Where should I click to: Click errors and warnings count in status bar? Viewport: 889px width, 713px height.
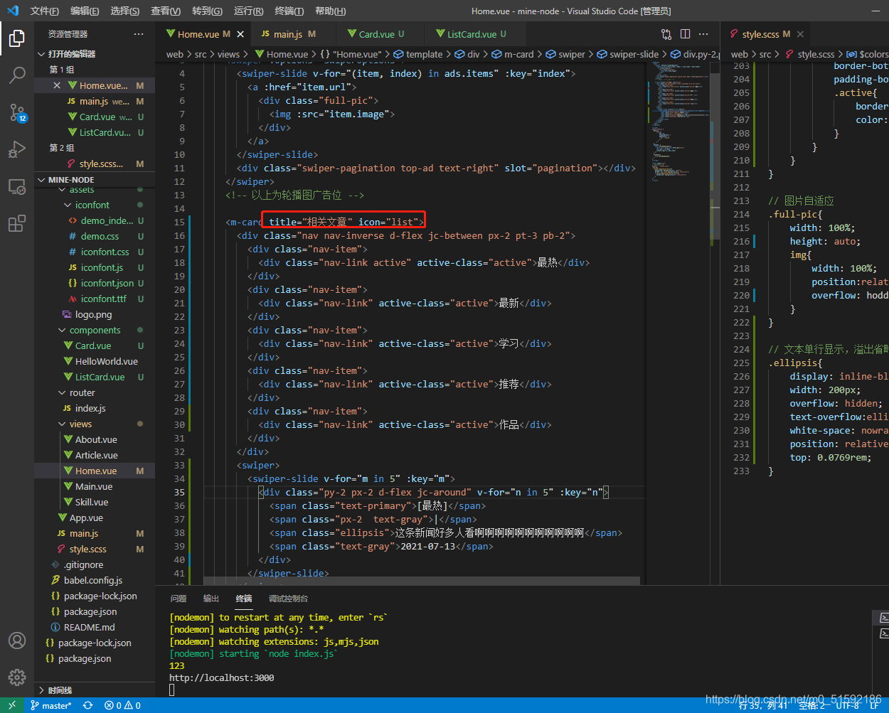coord(122,705)
